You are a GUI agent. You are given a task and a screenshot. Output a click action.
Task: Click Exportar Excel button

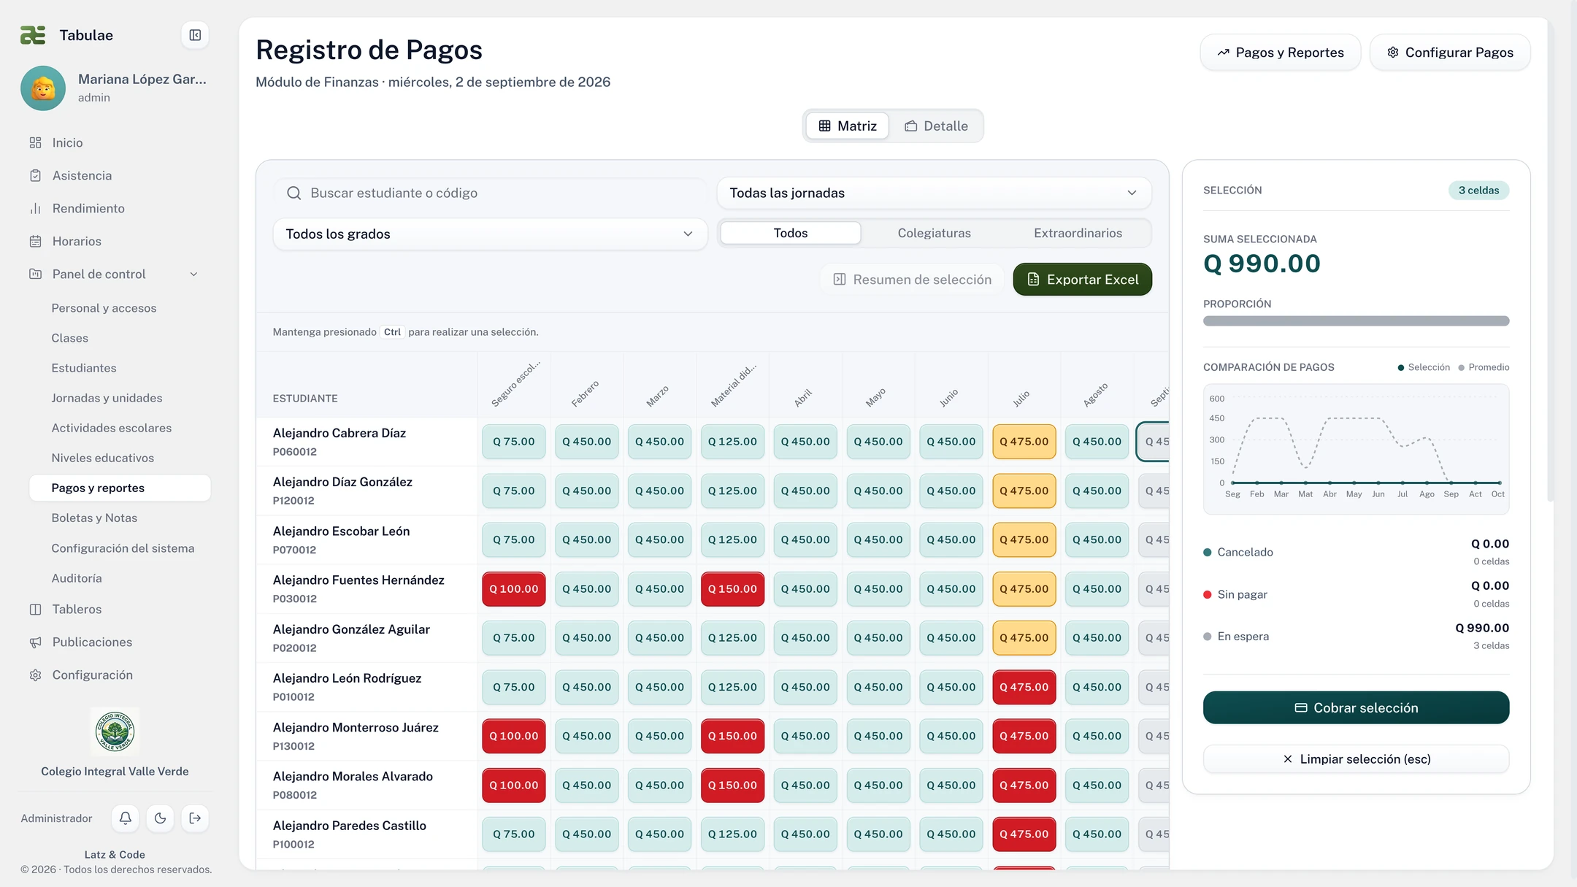click(1083, 280)
